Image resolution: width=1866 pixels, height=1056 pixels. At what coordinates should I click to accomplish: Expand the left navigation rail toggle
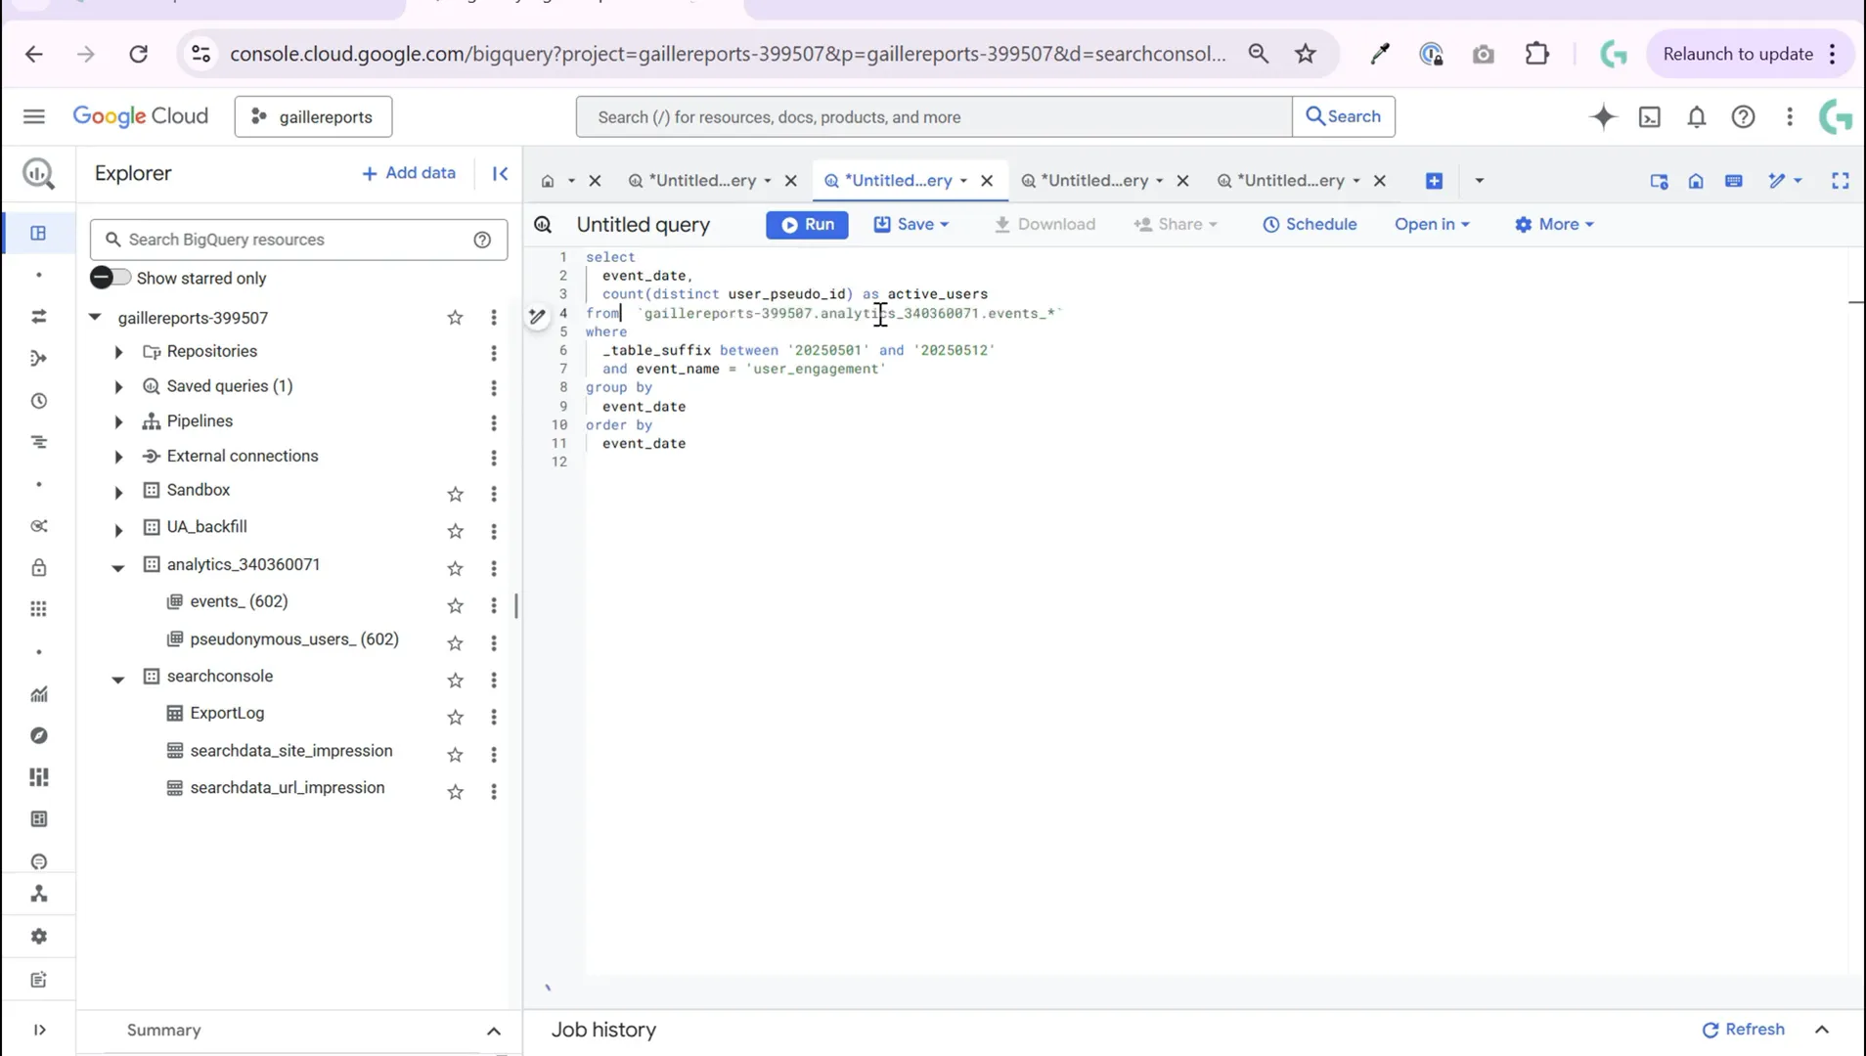coord(39,1030)
